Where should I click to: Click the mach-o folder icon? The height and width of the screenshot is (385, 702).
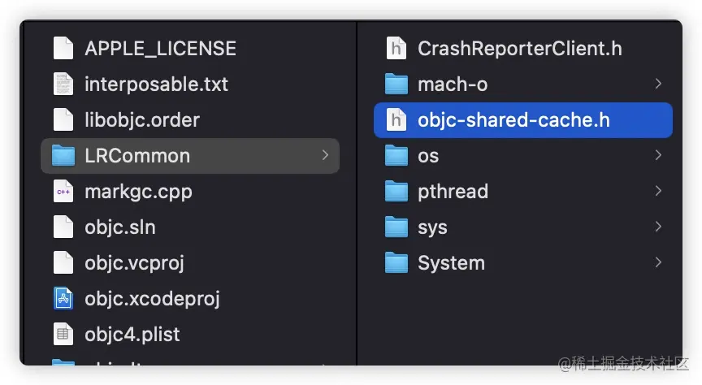click(x=396, y=84)
